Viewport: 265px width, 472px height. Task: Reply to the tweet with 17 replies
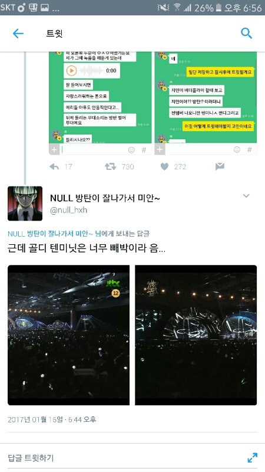pos(54,167)
